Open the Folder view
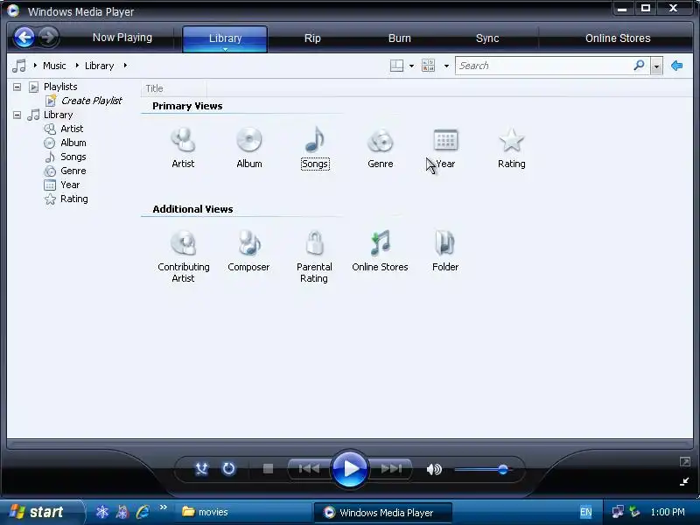Image resolution: width=700 pixels, height=525 pixels. point(445,251)
